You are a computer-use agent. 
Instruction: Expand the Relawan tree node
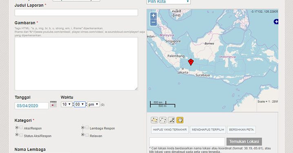(82, 135)
